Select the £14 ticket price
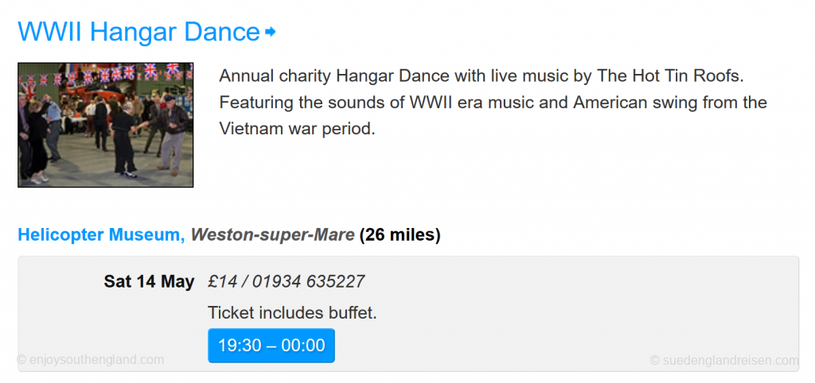Screen dimensions: 815x383 (223, 281)
